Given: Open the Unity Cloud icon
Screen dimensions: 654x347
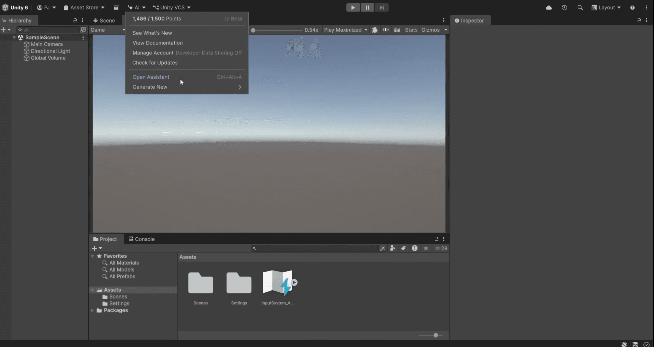Looking at the screenshot, I should click(548, 8).
